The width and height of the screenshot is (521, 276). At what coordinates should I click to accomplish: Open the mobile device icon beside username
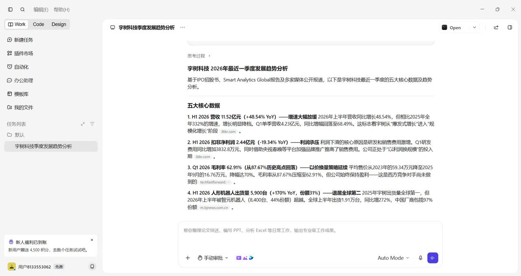[92, 267]
